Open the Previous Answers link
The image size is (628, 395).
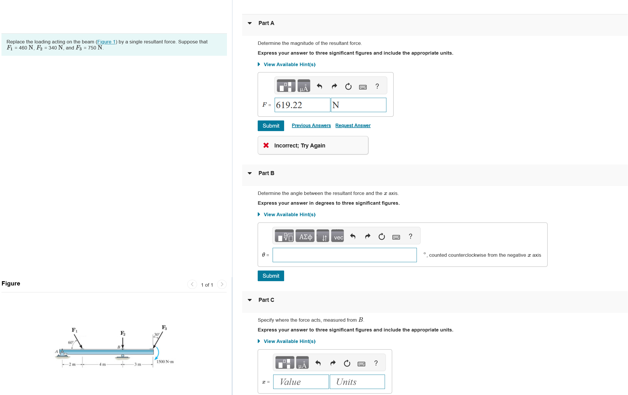pos(311,125)
